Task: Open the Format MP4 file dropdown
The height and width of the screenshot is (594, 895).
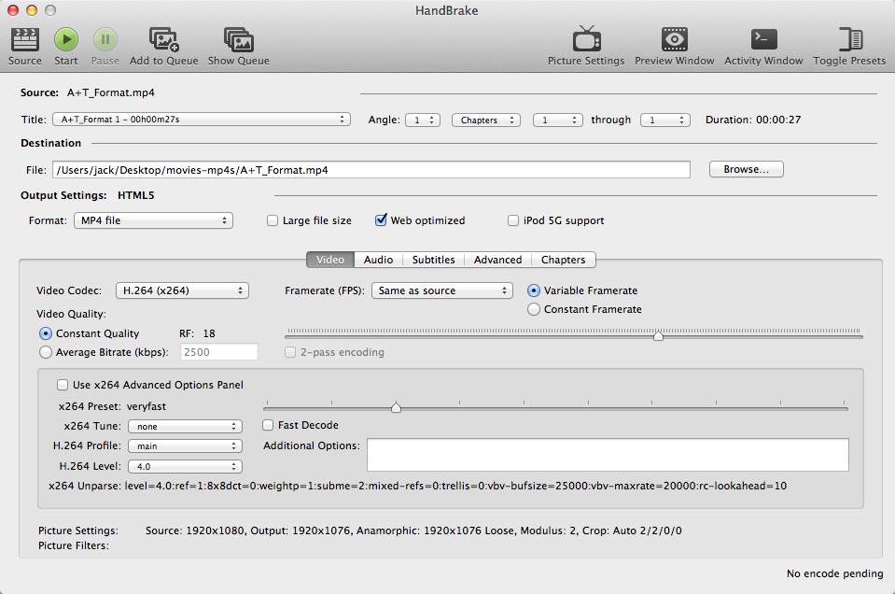Action: tap(153, 221)
